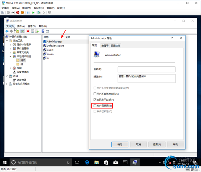Click 确定 button in Administrator properties

(x=120, y=144)
